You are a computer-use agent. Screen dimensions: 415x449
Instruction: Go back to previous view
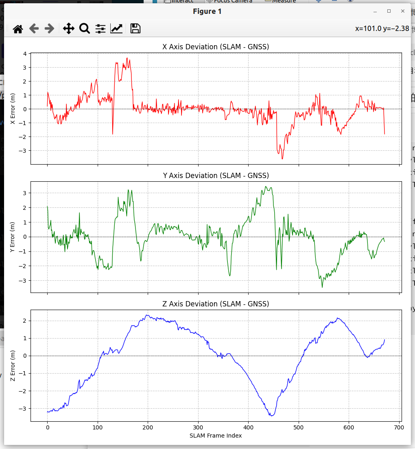click(34, 29)
